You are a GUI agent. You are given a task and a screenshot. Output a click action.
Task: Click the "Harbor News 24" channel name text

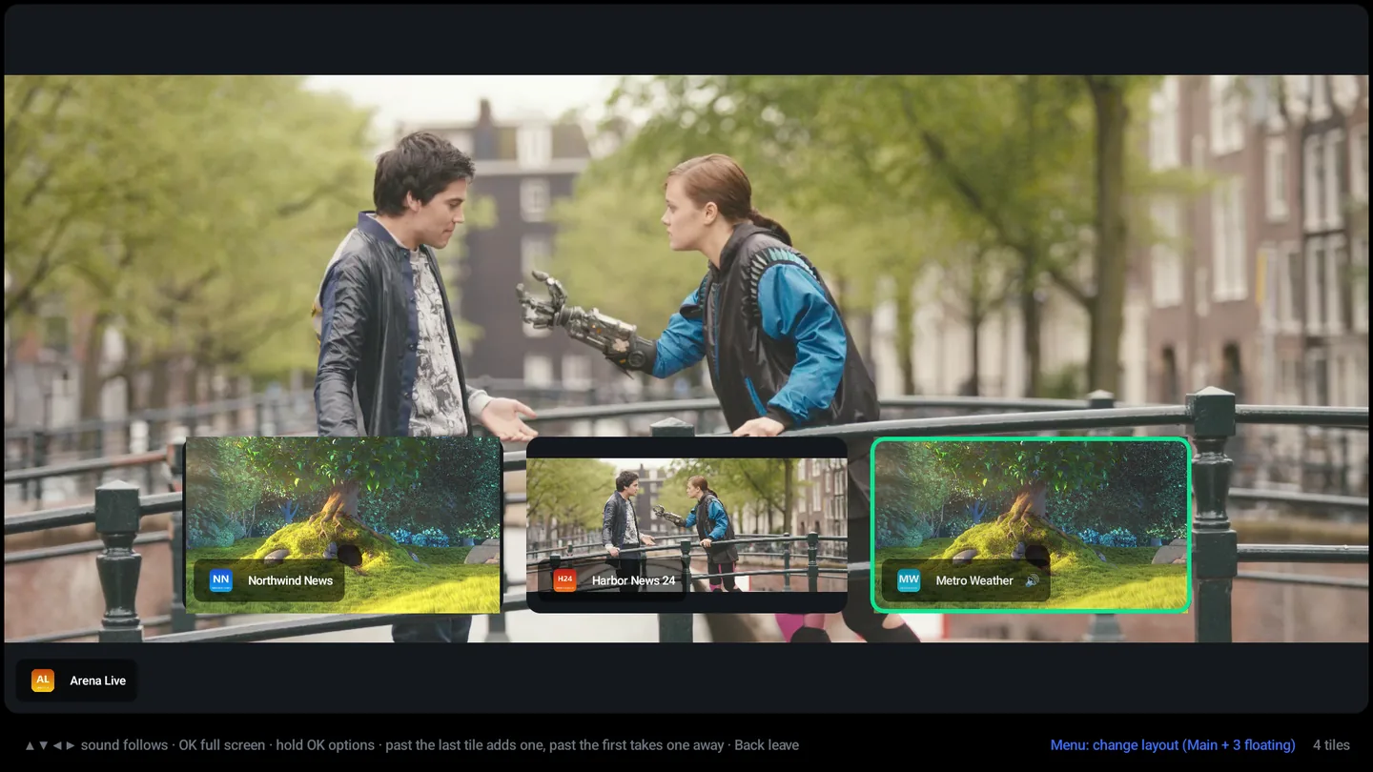point(633,580)
